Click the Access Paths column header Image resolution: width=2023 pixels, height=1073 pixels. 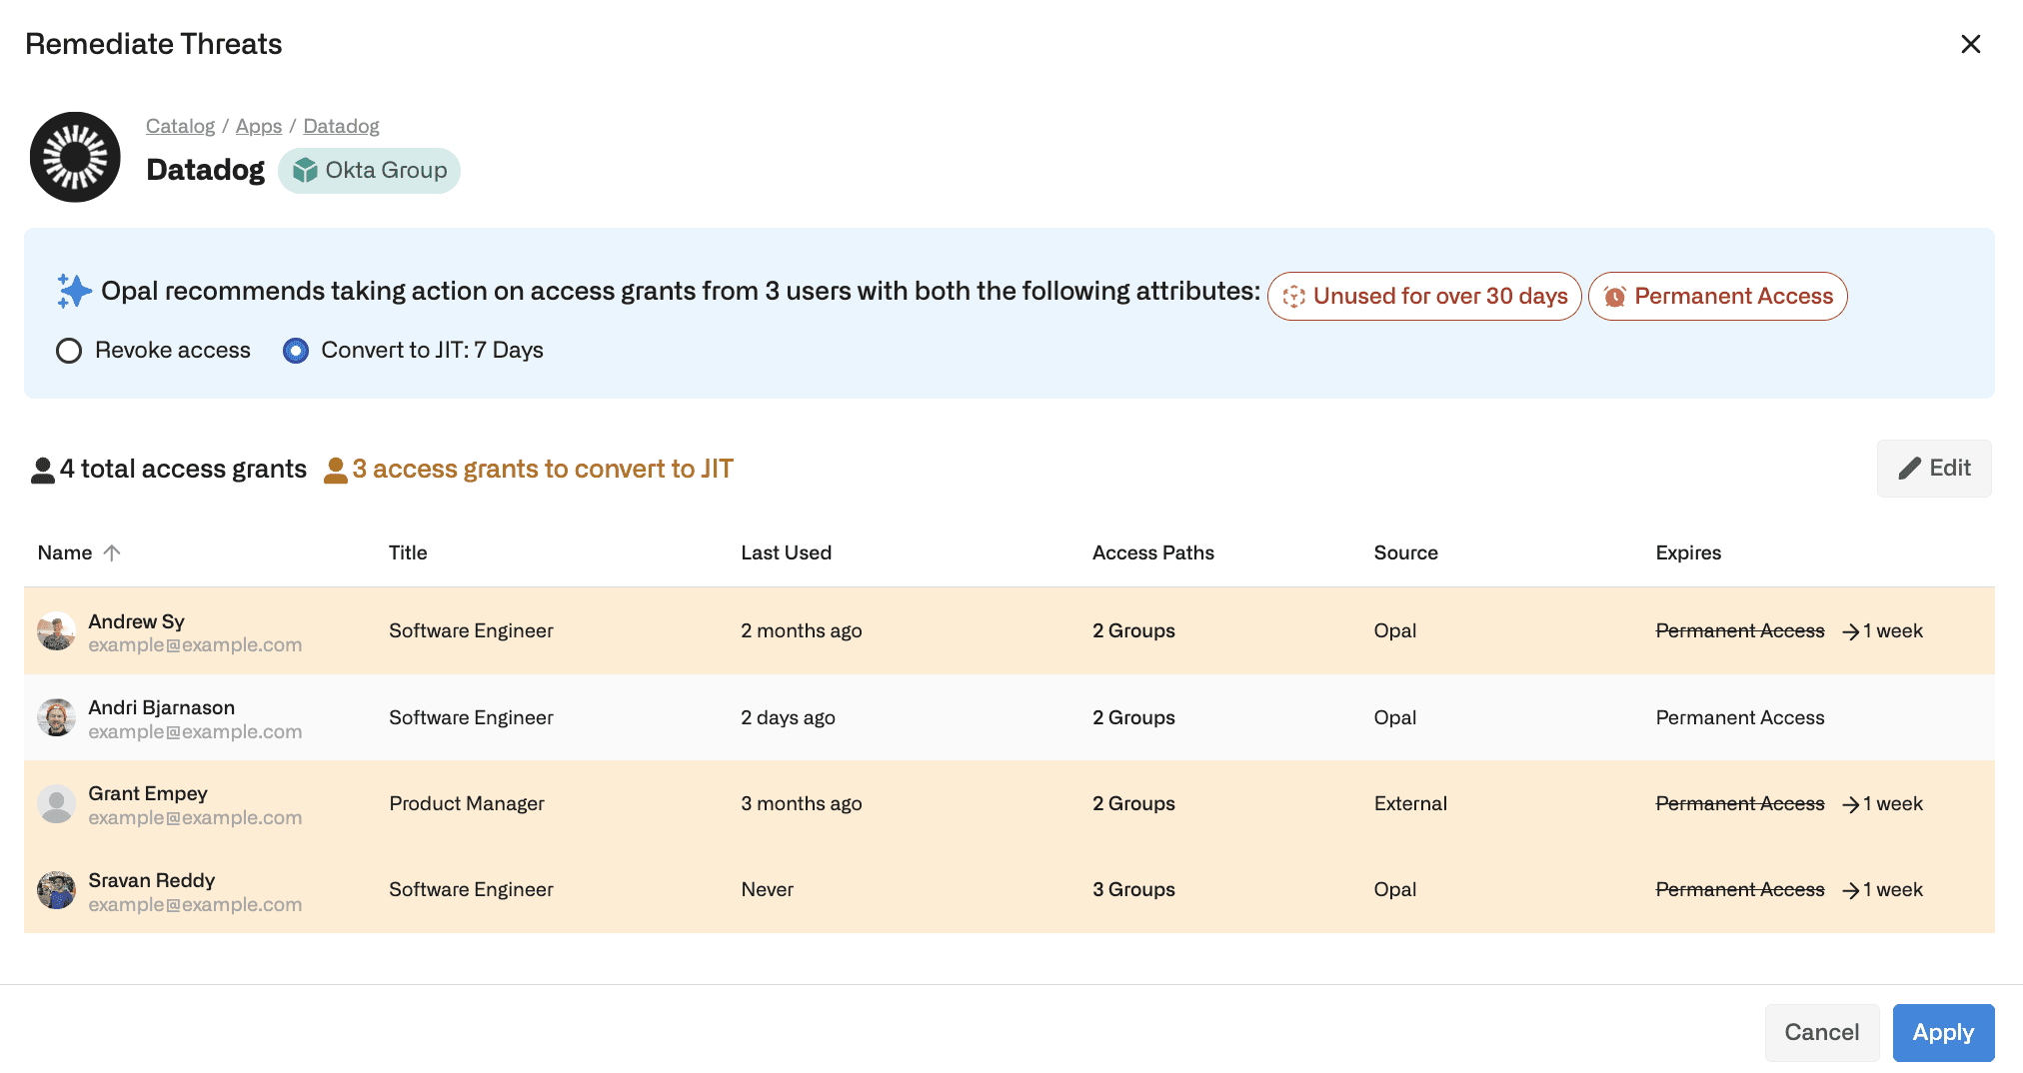(1152, 552)
